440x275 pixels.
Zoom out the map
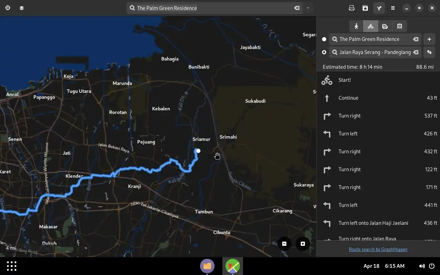(284, 244)
